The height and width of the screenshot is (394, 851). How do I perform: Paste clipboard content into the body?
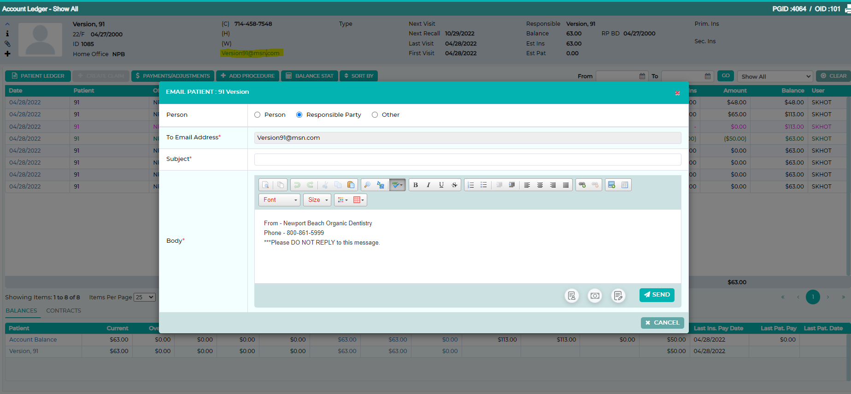(351, 185)
